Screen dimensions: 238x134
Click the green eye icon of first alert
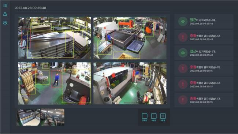coord(183,21)
